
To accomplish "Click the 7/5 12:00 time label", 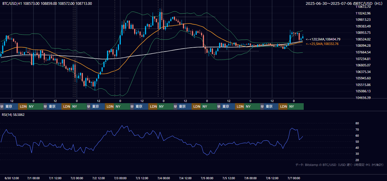I will (229, 178).
